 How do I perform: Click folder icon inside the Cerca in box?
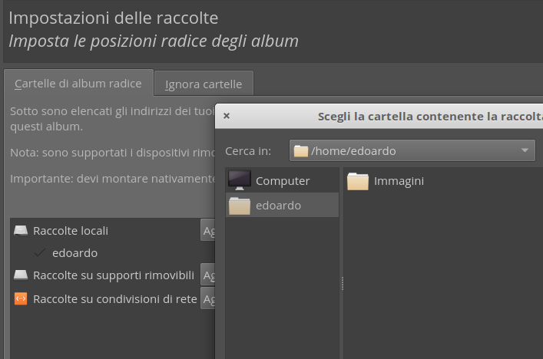[x=301, y=151]
